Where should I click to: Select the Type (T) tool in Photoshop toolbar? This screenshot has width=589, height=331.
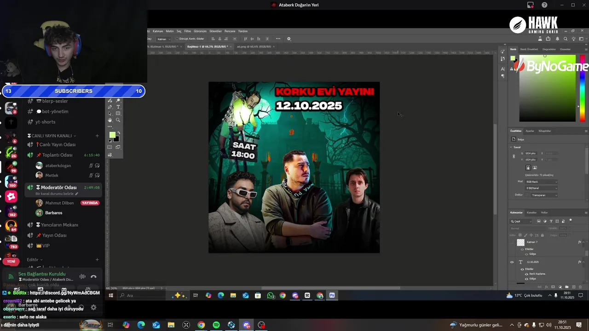point(118,107)
